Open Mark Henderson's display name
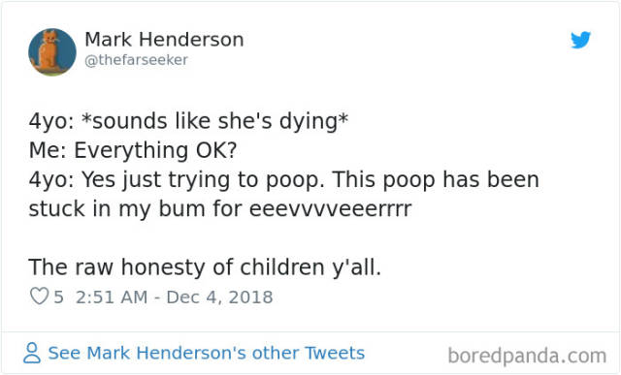Image resolution: width=621 pixels, height=375 pixels. pyautogui.click(x=164, y=40)
